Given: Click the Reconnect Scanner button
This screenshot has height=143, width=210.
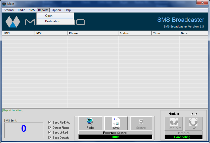Looking at the screenshot, I should 115,133.
